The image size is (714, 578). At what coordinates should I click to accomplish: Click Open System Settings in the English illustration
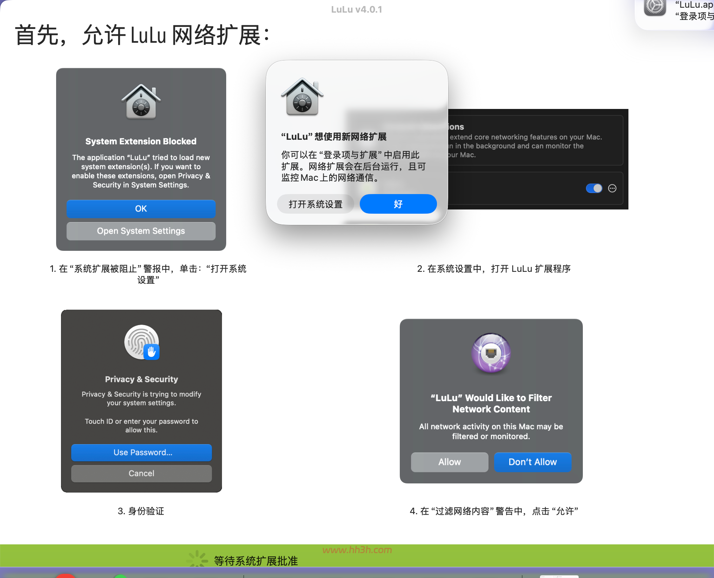tap(141, 231)
